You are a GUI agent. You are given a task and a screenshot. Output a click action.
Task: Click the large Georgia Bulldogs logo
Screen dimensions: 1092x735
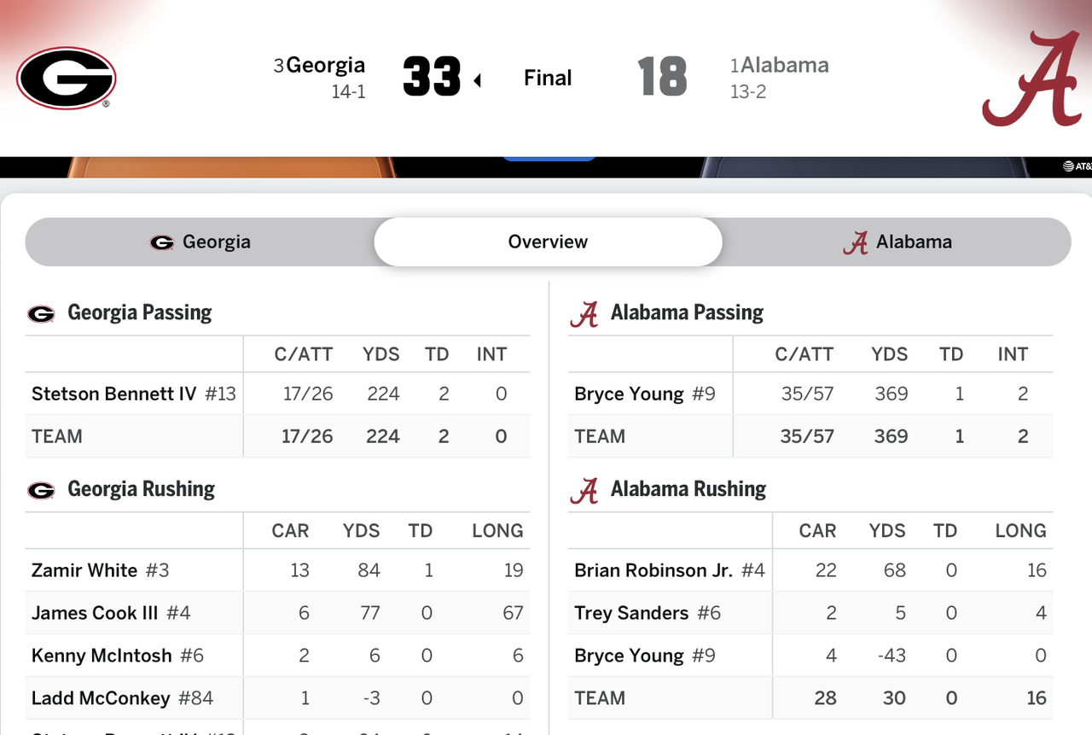[66, 78]
